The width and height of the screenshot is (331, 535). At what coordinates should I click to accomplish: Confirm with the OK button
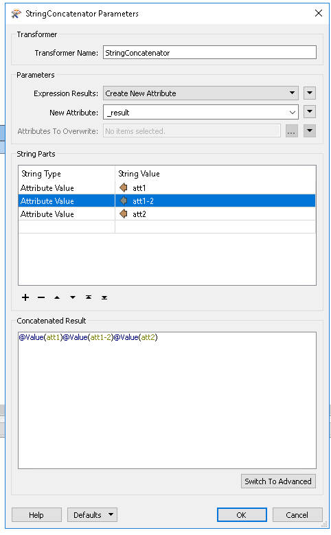pos(242,514)
